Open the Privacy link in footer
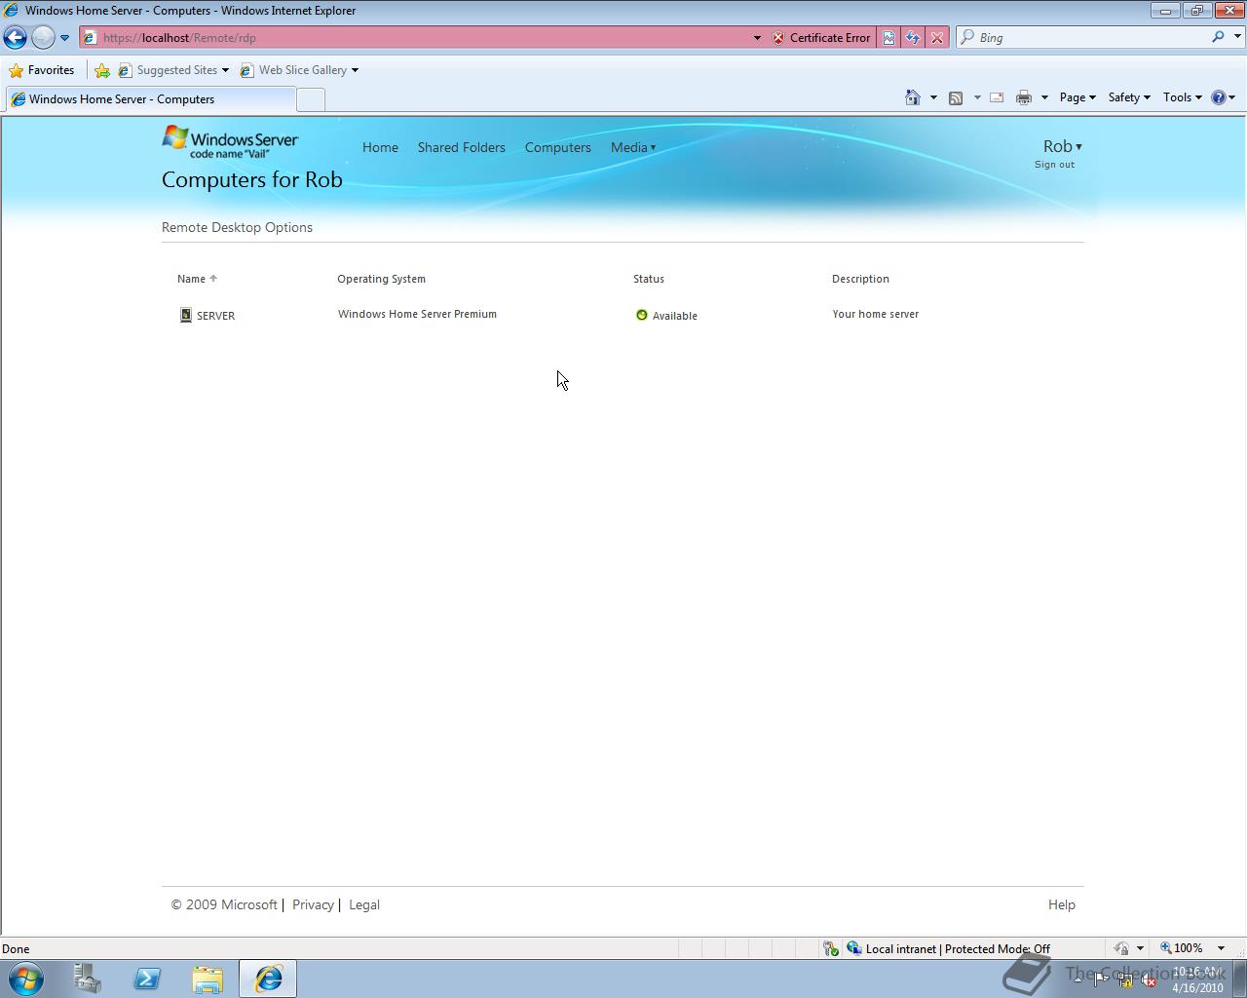This screenshot has height=998, width=1247. [313, 904]
